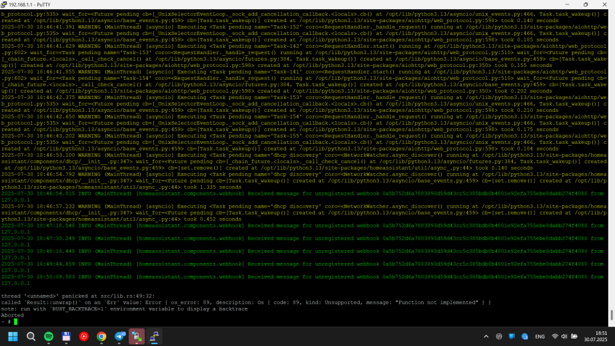Viewport: 615px width, 346px height.
Task: Open the blue floppy-disk app in taskbar
Action: (x=66, y=337)
